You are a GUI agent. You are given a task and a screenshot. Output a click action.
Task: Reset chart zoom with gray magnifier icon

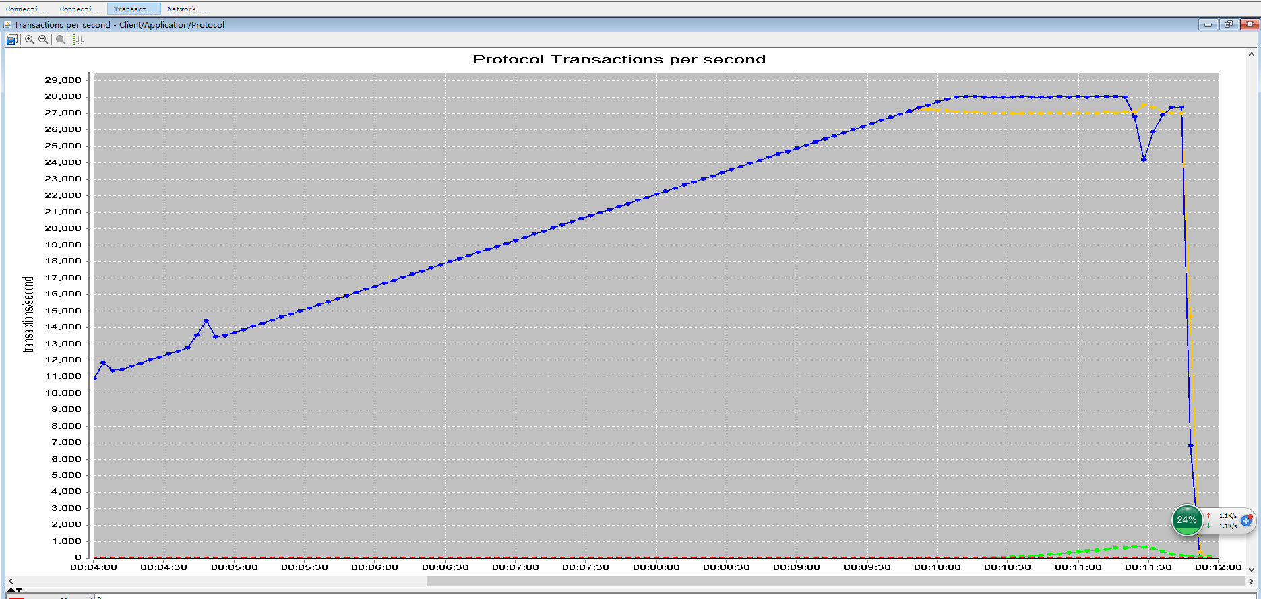61,40
